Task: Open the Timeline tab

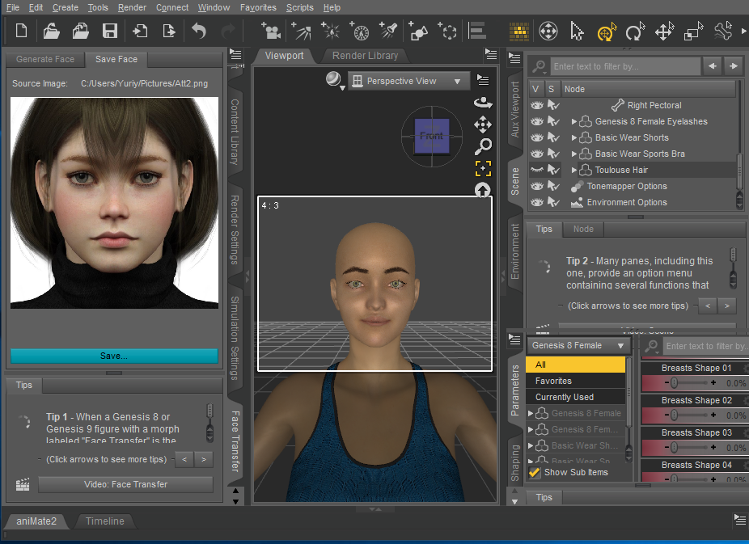Action: 104,521
